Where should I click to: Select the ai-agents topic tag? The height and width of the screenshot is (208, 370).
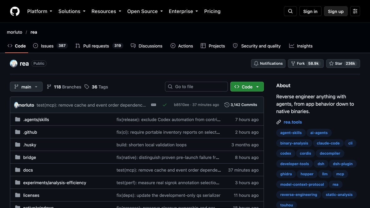(319, 133)
